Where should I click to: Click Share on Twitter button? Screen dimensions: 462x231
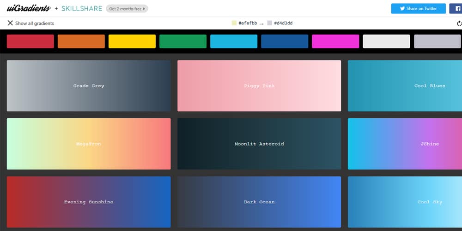pyautogui.click(x=418, y=8)
